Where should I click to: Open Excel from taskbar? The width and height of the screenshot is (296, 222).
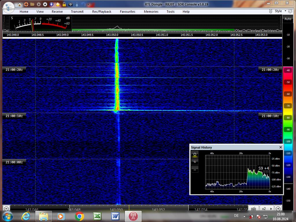point(97,216)
